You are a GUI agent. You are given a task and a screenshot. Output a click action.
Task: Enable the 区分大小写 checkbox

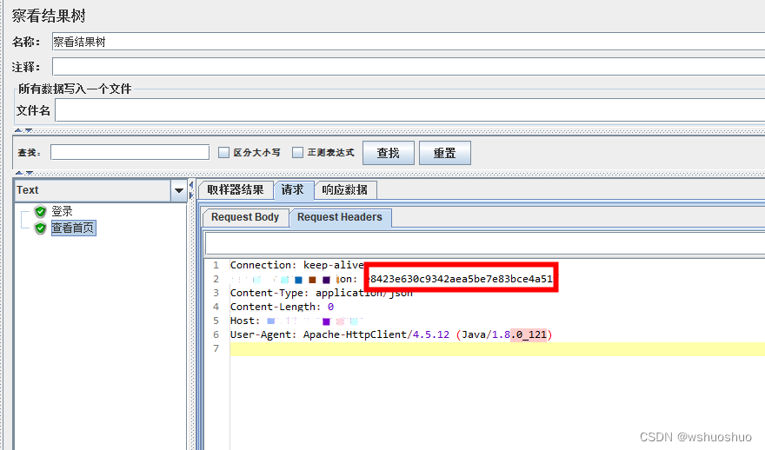coord(223,153)
